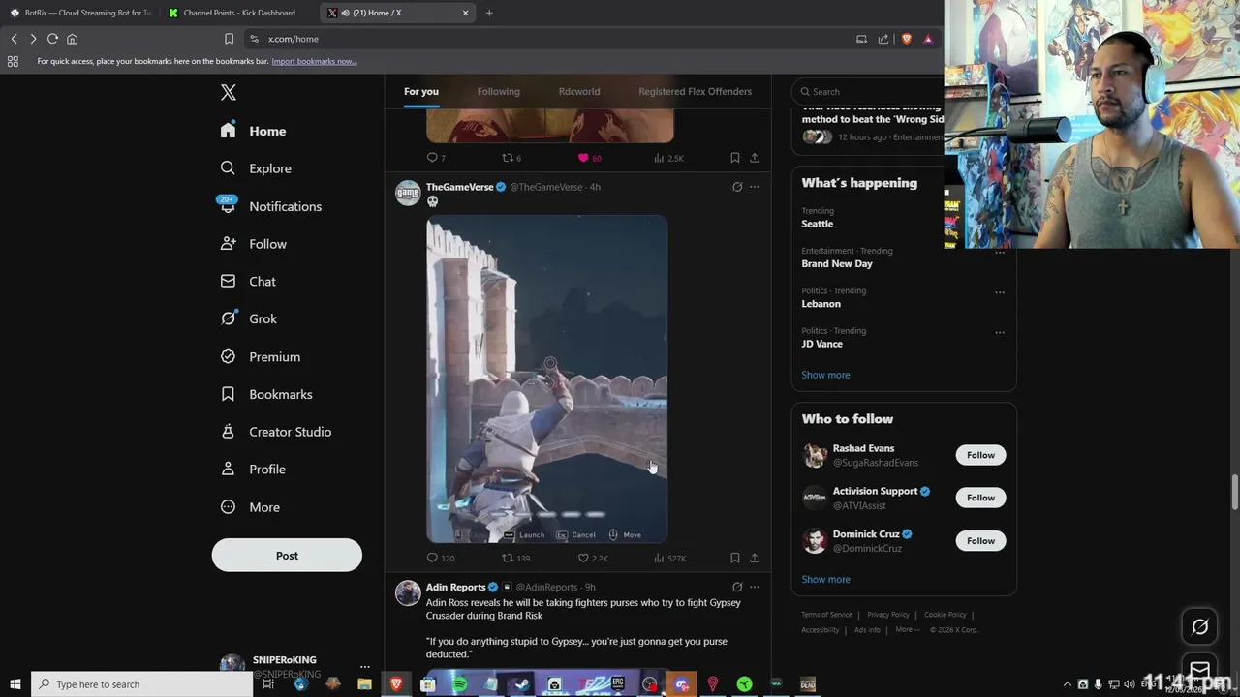Click the Brave Shields icon
1240x697 pixels.
tap(907, 39)
